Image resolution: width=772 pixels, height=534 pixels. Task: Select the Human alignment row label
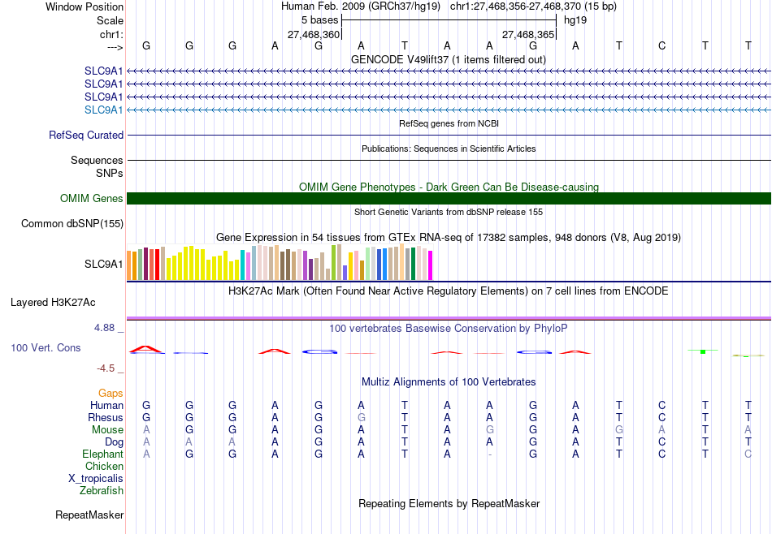click(x=106, y=405)
